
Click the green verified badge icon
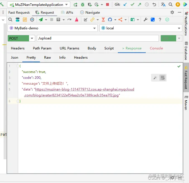click(167, 20)
